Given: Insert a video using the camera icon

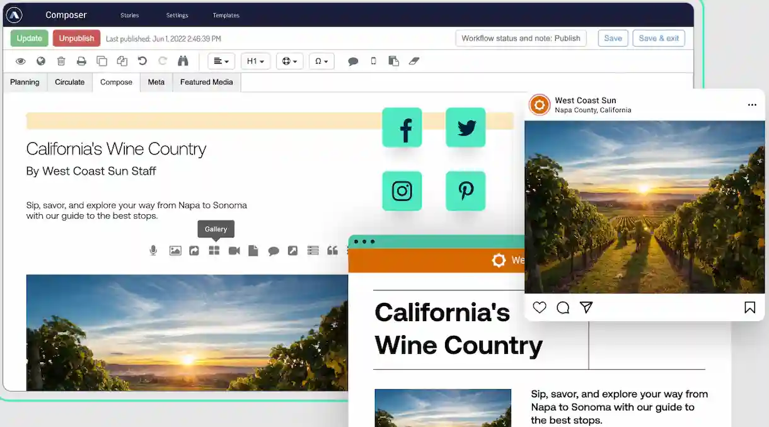Looking at the screenshot, I should pos(234,251).
